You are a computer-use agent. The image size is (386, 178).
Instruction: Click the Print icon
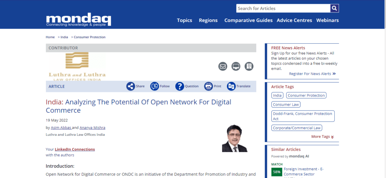point(208,86)
